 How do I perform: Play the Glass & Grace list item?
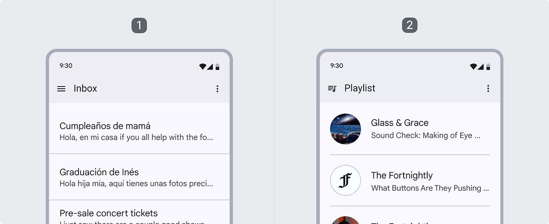click(410, 129)
